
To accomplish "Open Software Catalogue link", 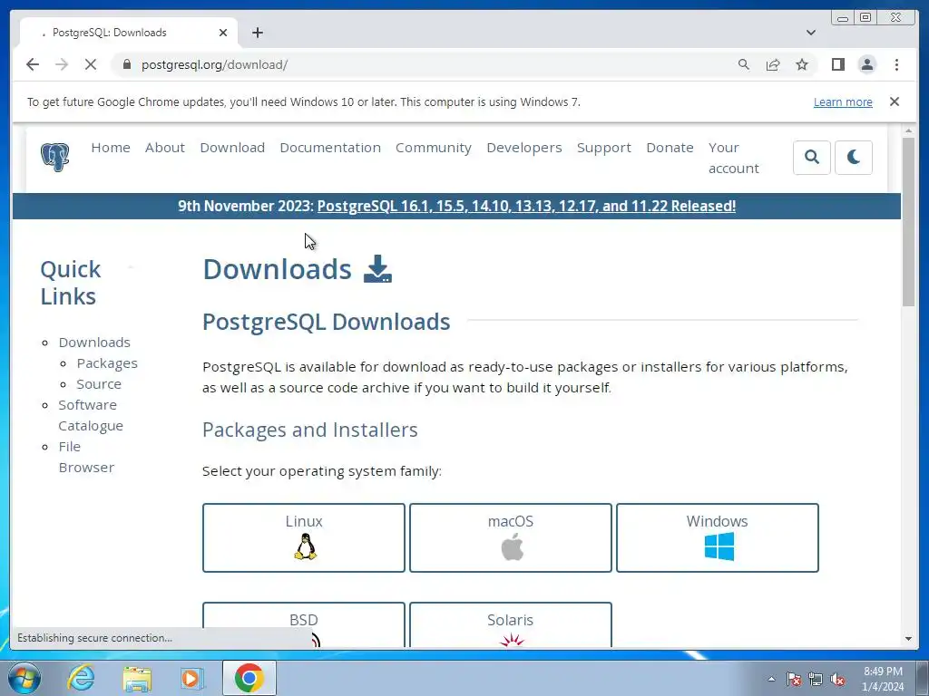I will (91, 415).
